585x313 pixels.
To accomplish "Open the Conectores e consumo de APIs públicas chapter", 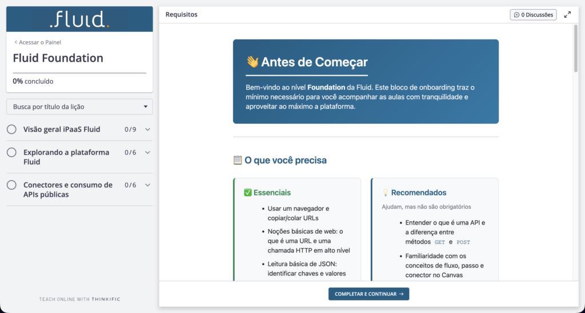I will [67, 189].
